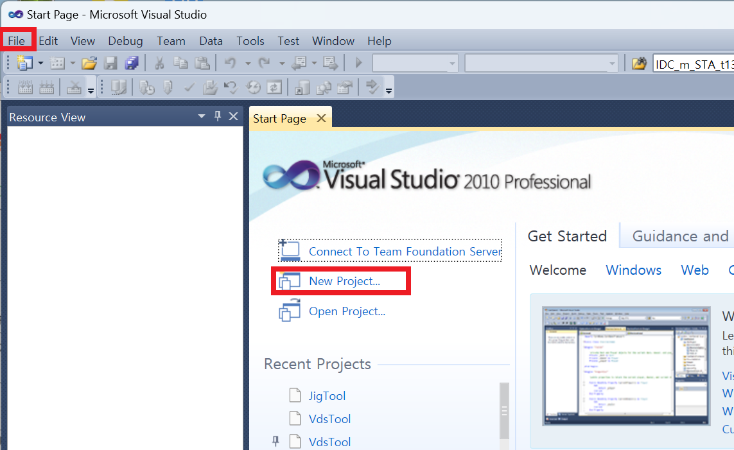
Task: Open the Team menu
Action: pyautogui.click(x=171, y=41)
